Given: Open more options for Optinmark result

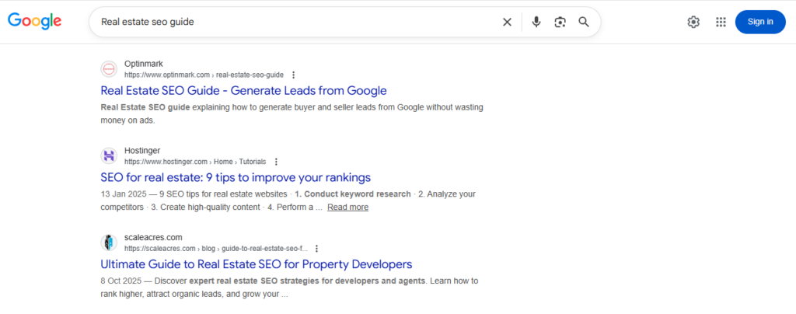Looking at the screenshot, I should tap(293, 75).
